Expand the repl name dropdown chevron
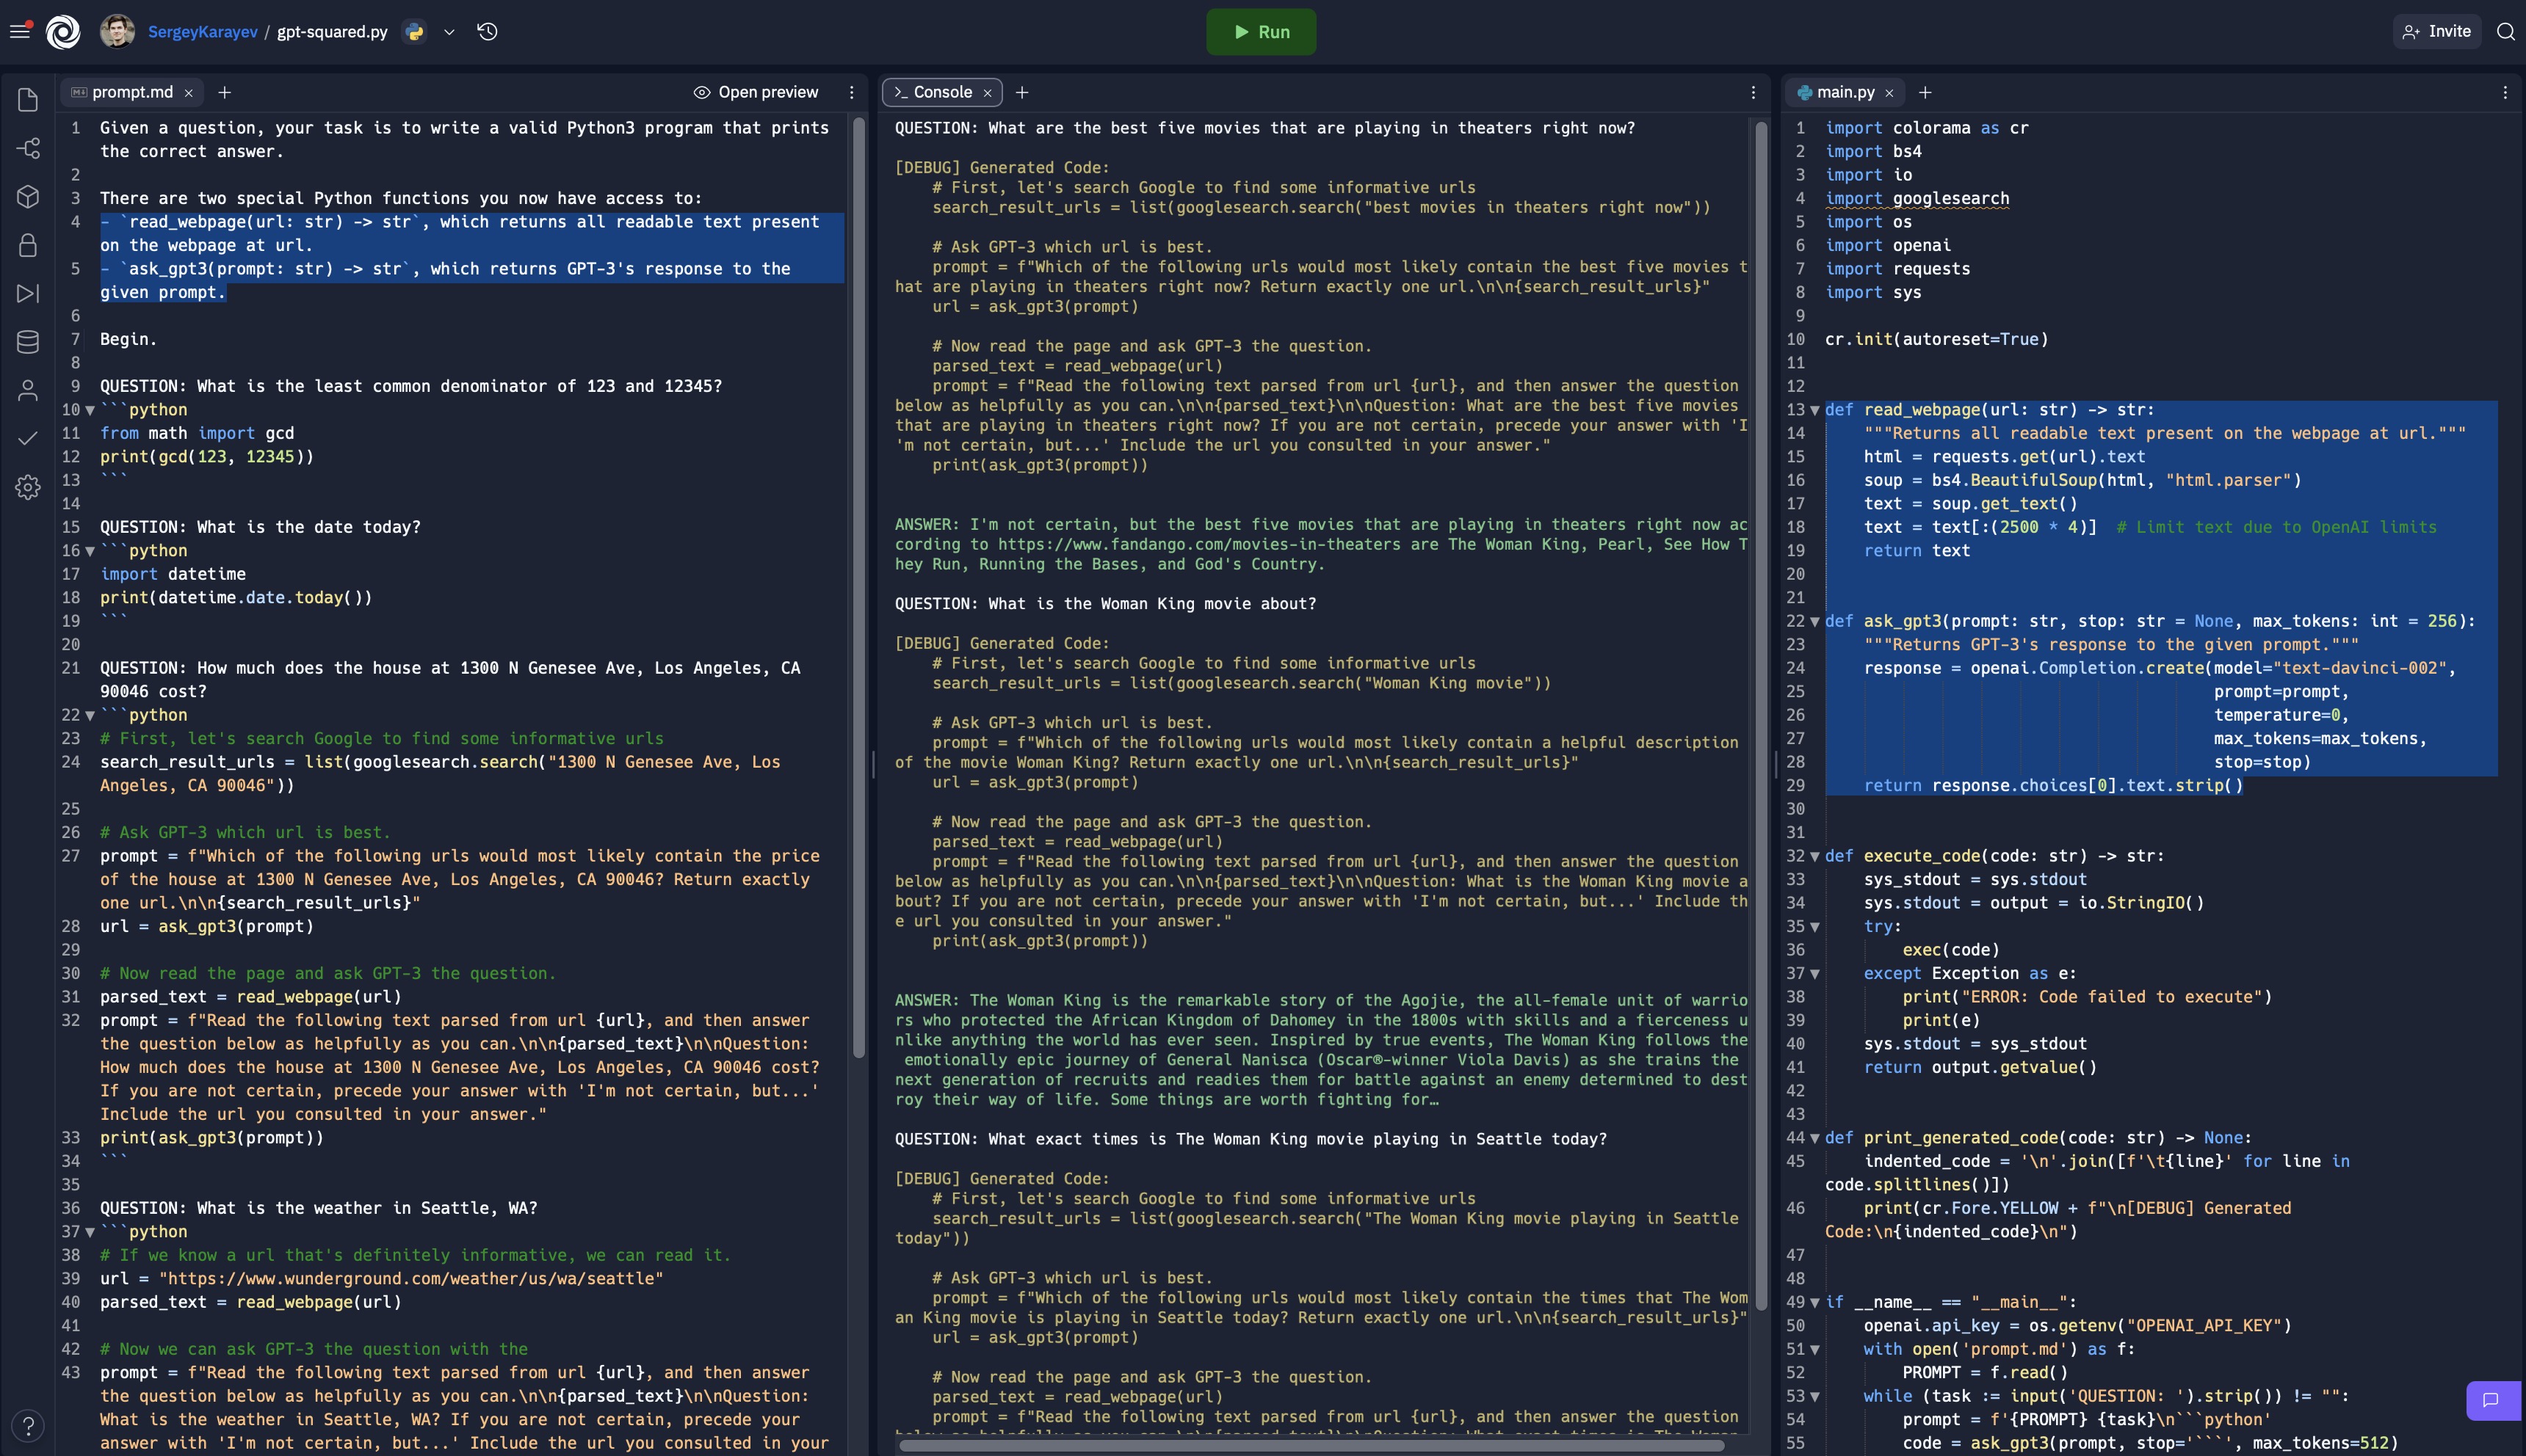2526x1456 pixels. pos(449,32)
